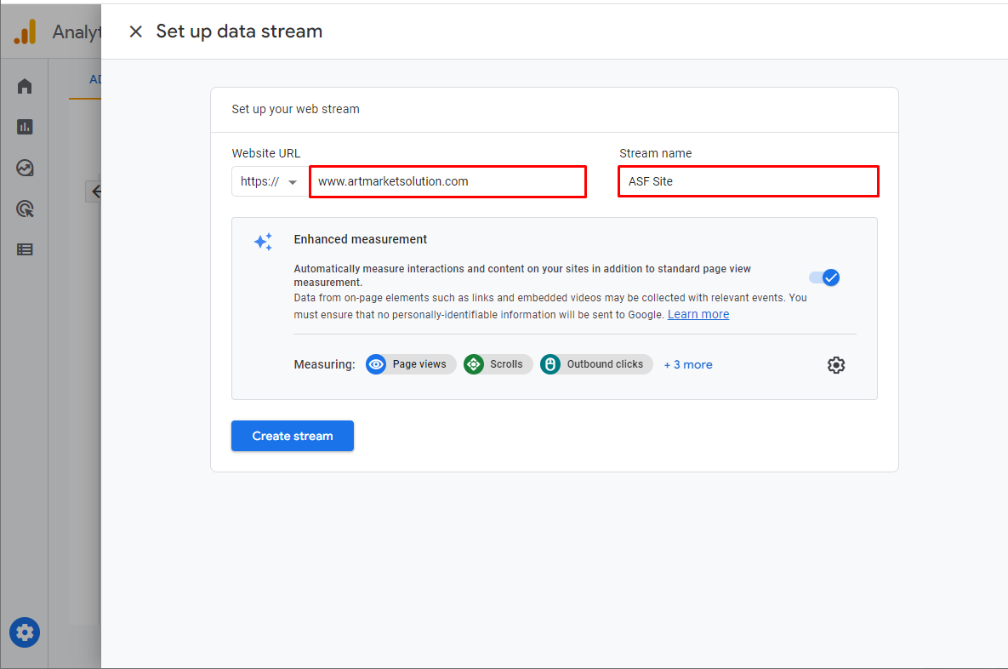The height and width of the screenshot is (669, 1008).
Task: Click the 'Enhanced measurement' title text
Action: click(x=360, y=239)
